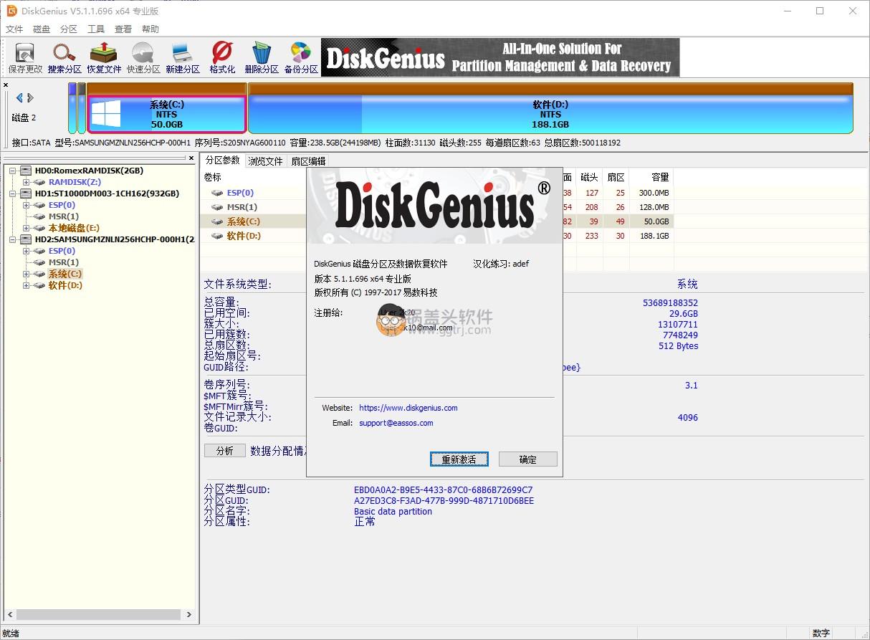Open the 分区 menu

pos(69,29)
